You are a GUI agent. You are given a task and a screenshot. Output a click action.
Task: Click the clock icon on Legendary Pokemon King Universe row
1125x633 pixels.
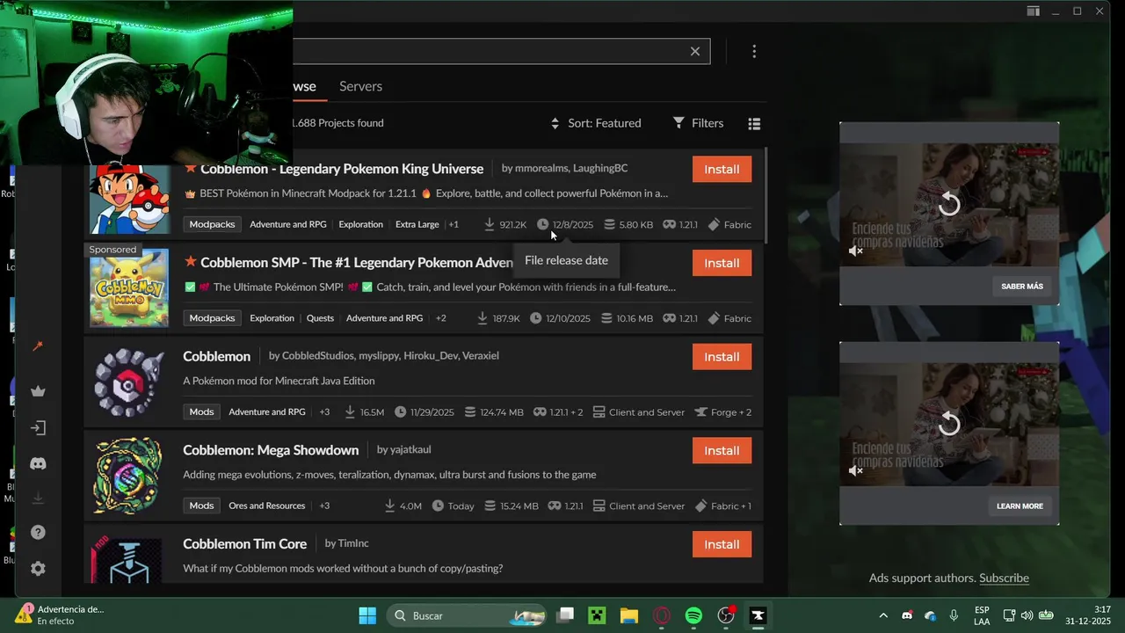click(542, 224)
